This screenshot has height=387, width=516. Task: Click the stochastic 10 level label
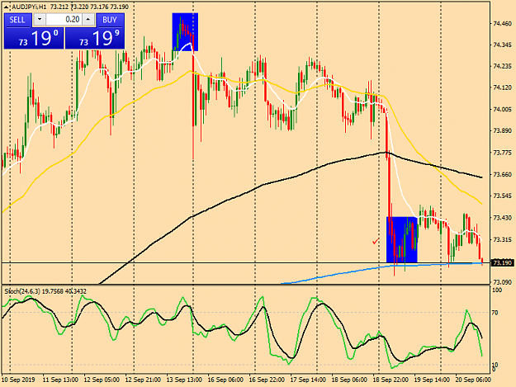(495, 365)
